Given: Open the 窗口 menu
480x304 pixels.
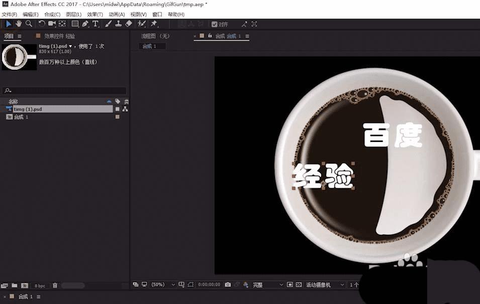Looking at the screenshot, I should click(157, 15).
